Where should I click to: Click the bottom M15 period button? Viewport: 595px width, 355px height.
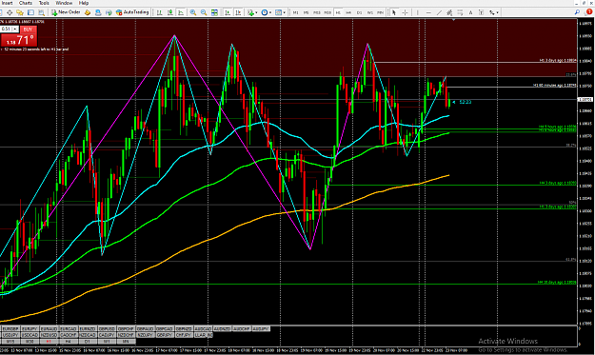10,342
